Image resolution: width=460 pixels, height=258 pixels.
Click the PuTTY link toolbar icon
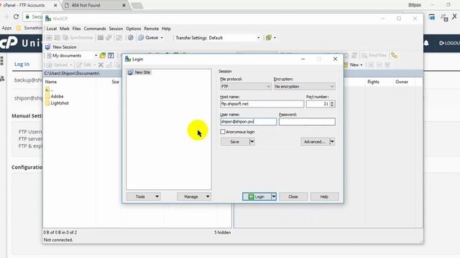(x=109, y=37)
